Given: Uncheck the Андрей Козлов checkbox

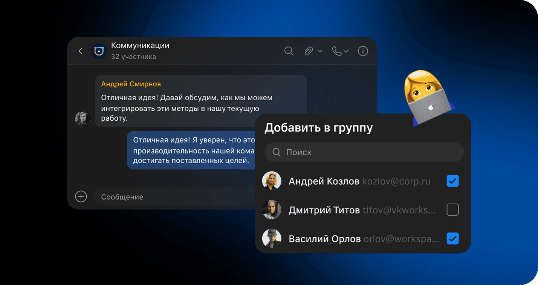Looking at the screenshot, I should (x=452, y=181).
